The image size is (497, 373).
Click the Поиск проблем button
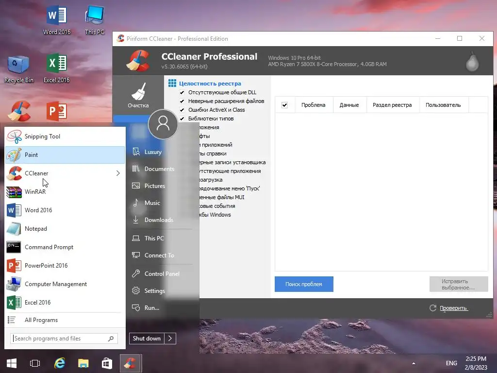(x=304, y=284)
